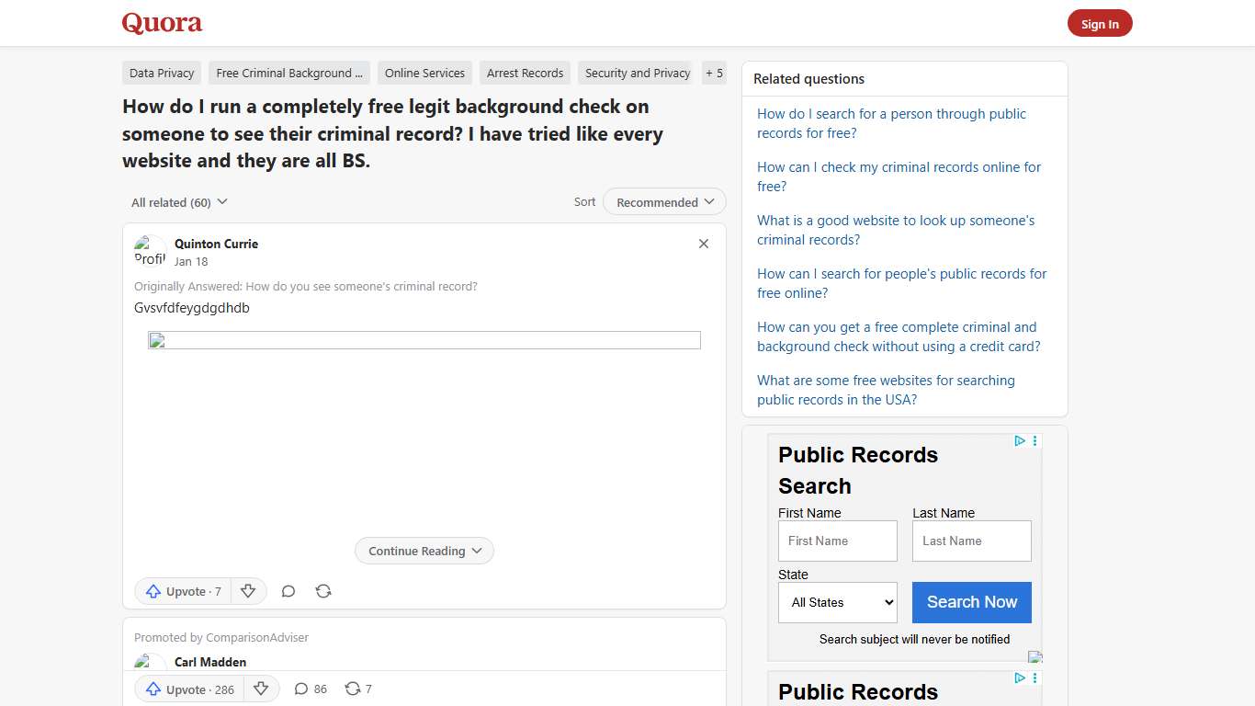Image resolution: width=1255 pixels, height=706 pixels.
Task: Dismiss Quinton Currie's answer
Action: (x=704, y=244)
